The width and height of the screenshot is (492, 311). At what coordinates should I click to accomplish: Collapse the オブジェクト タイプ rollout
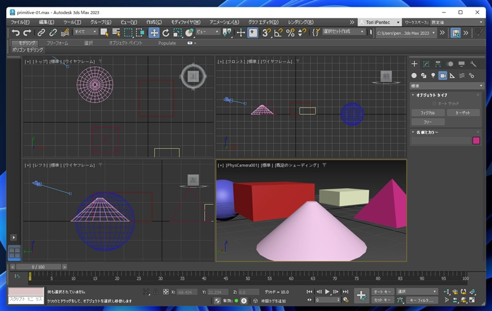(430, 95)
